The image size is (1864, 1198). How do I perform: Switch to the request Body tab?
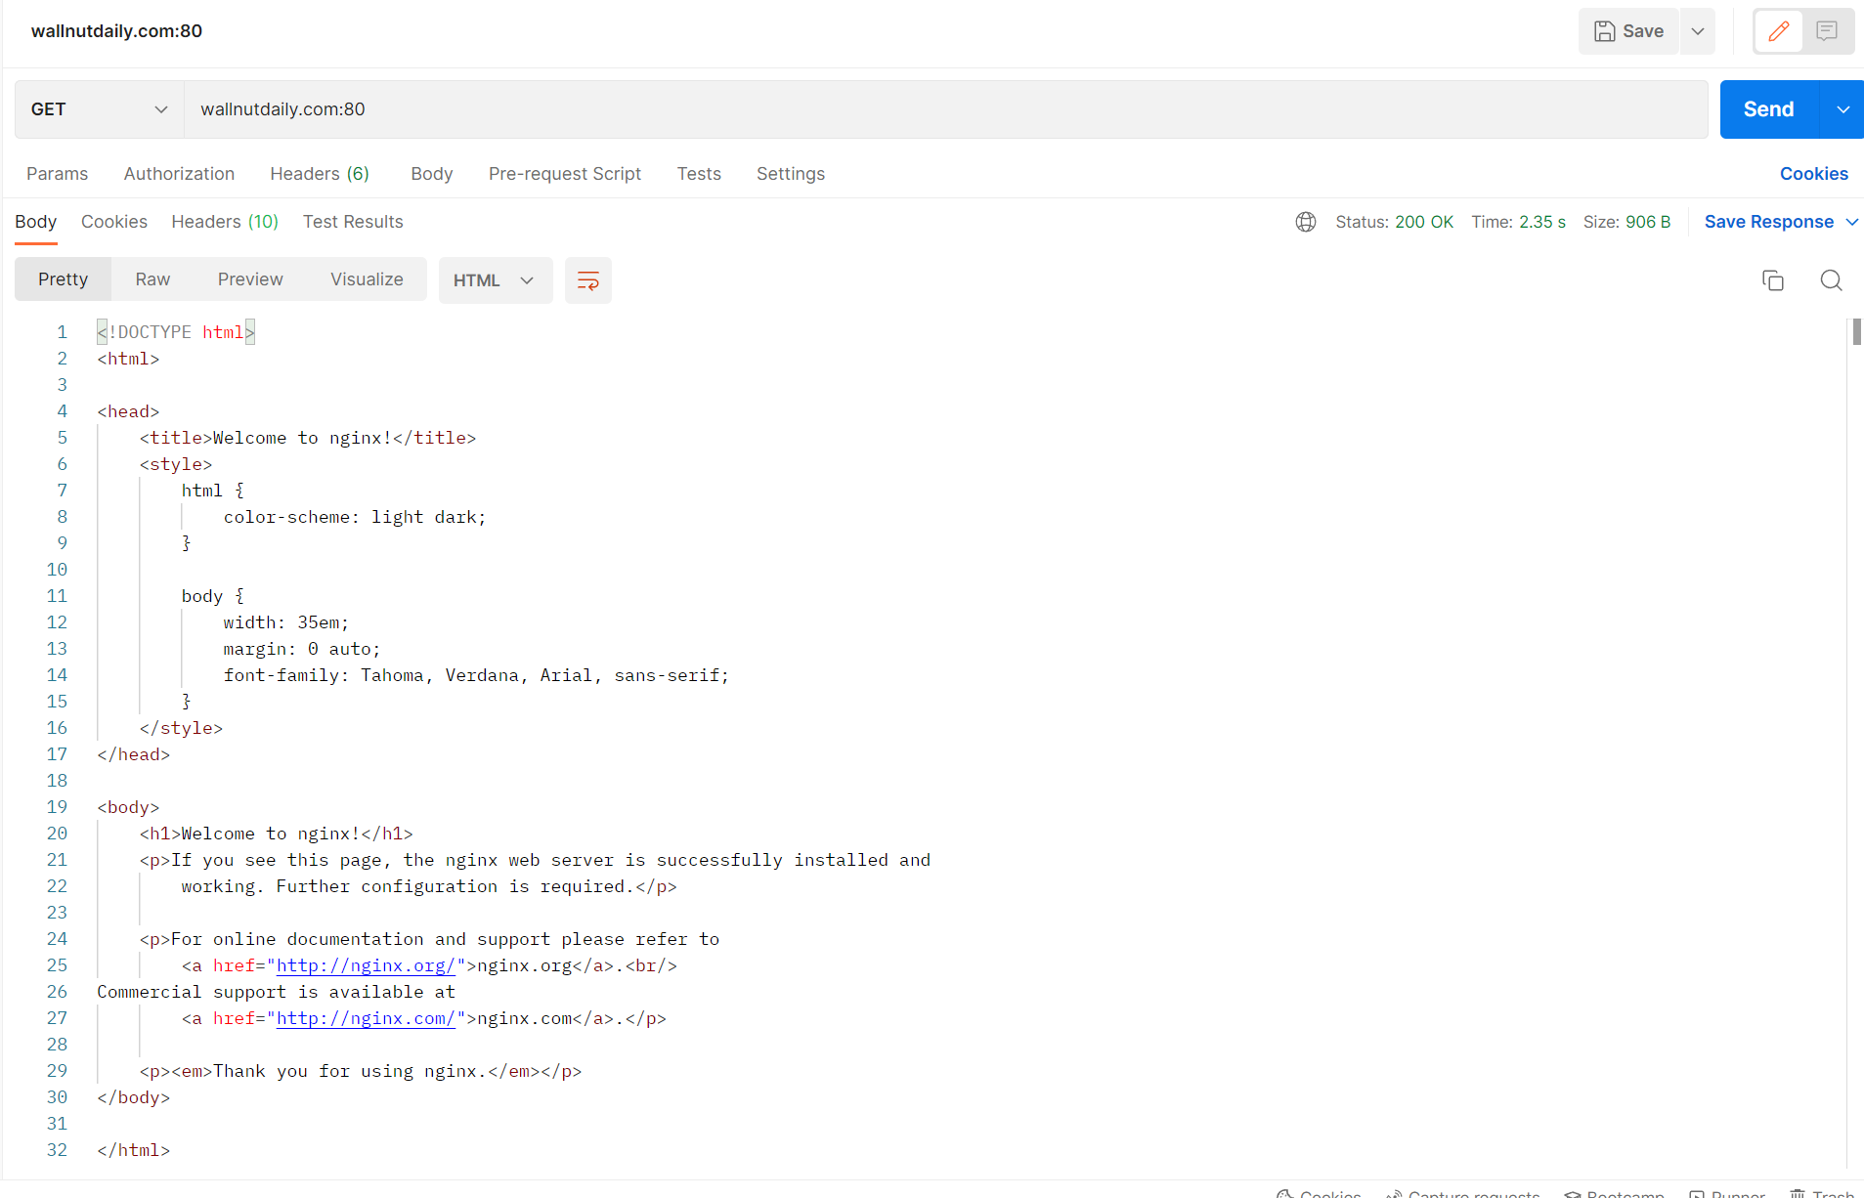pyautogui.click(x=431, y=174)
